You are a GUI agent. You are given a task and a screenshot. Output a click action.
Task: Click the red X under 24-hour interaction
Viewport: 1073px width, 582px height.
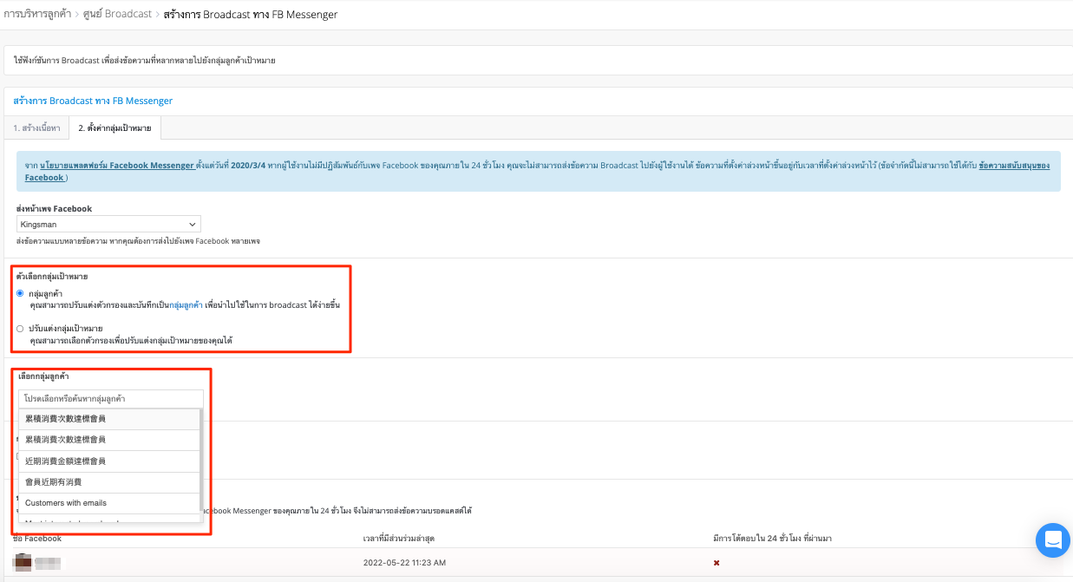coord(716,563)
